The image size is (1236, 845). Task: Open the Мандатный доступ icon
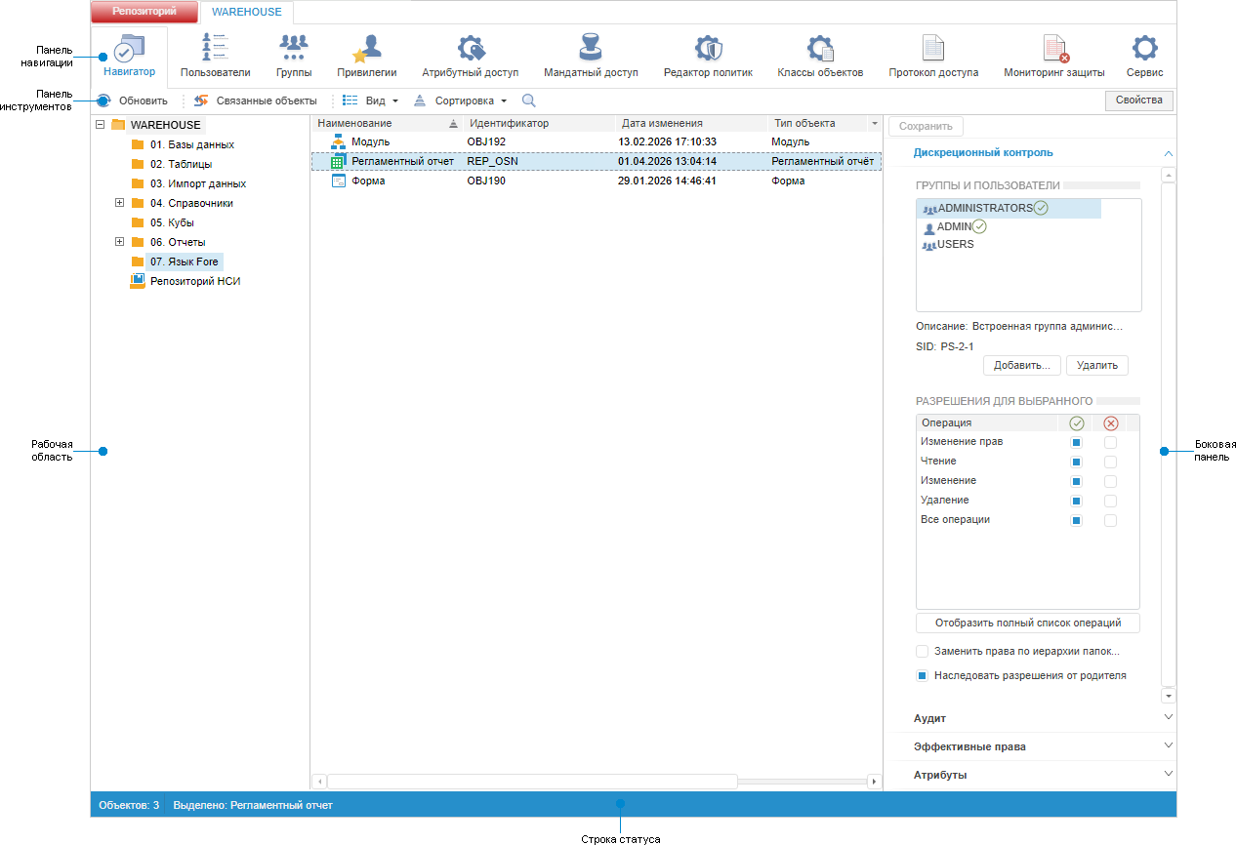coord(590,48)
